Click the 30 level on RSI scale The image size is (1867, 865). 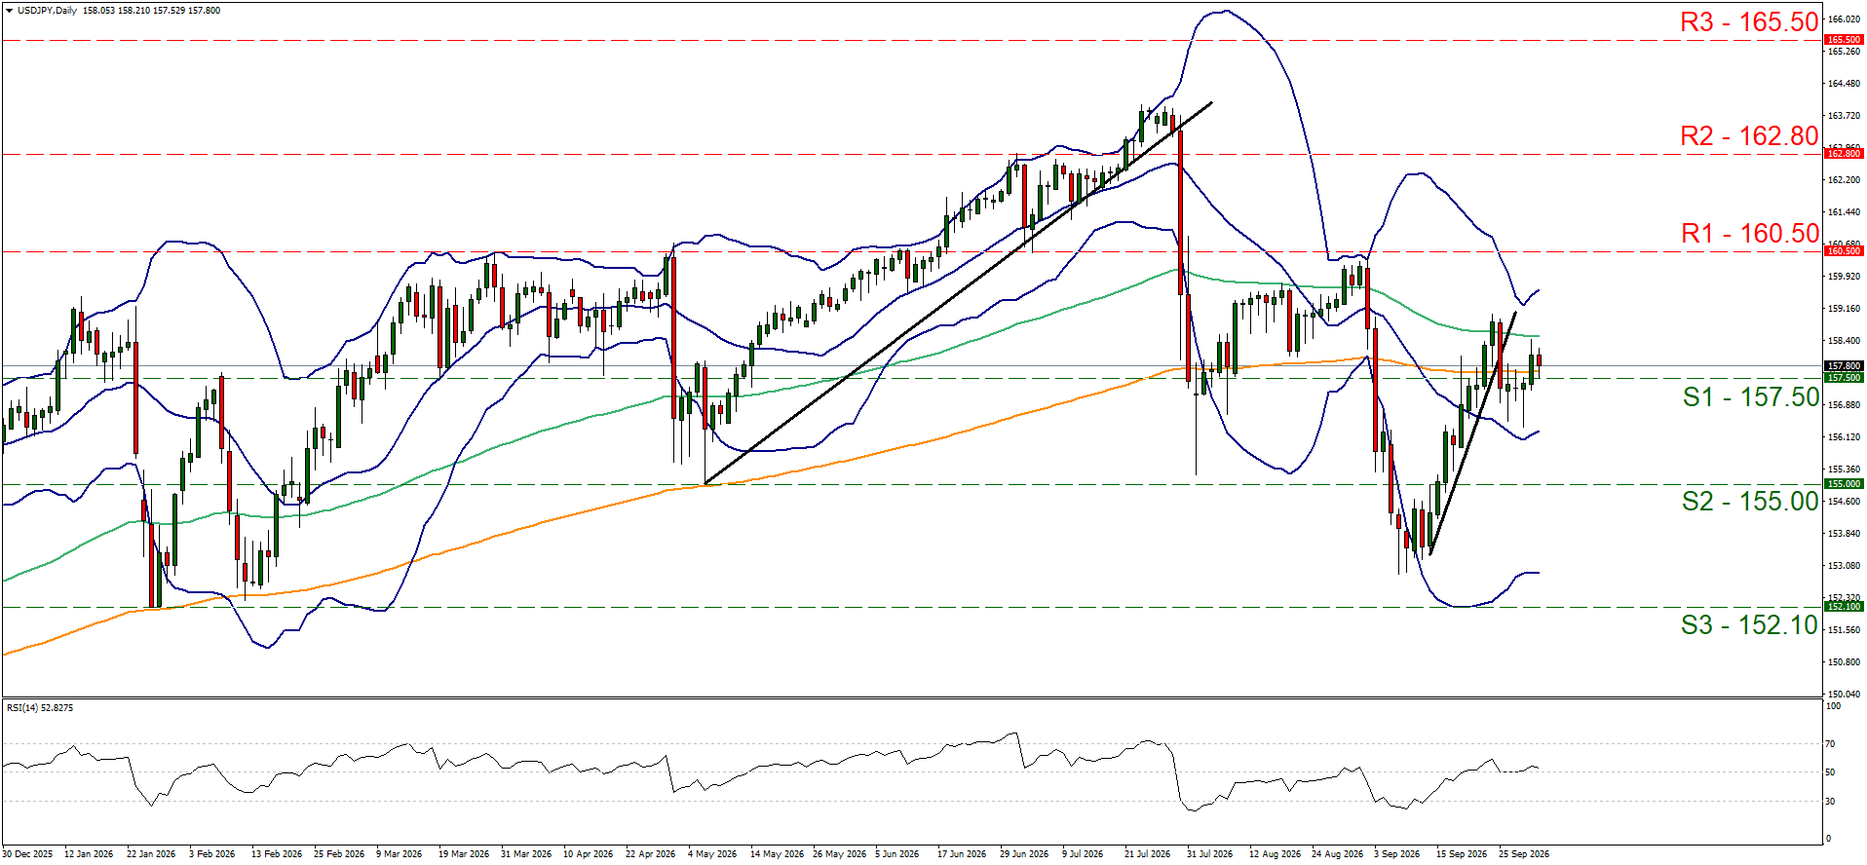click(1830, 802)
